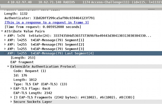Collapse the Attribute Value Pairs tree
The width and height of the screenshot is (162, 104).
2,31
